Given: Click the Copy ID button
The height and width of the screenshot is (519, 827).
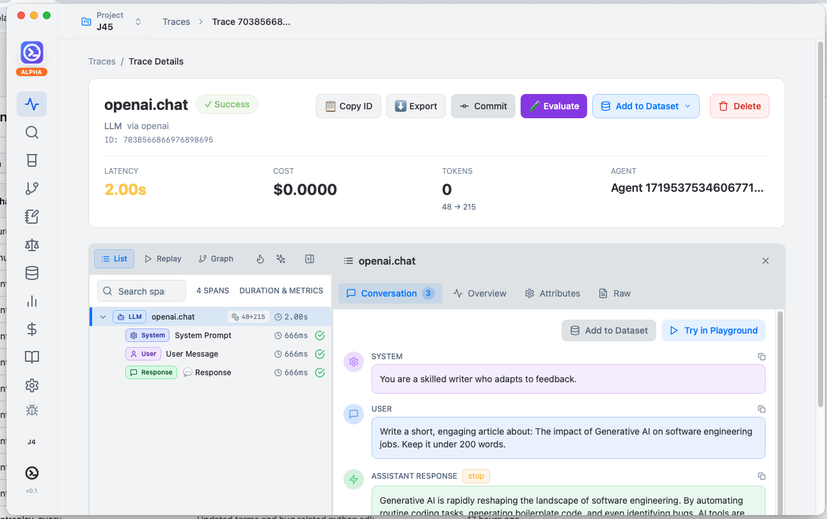Looking at the screenshot, I should click(x=349, y=106).
